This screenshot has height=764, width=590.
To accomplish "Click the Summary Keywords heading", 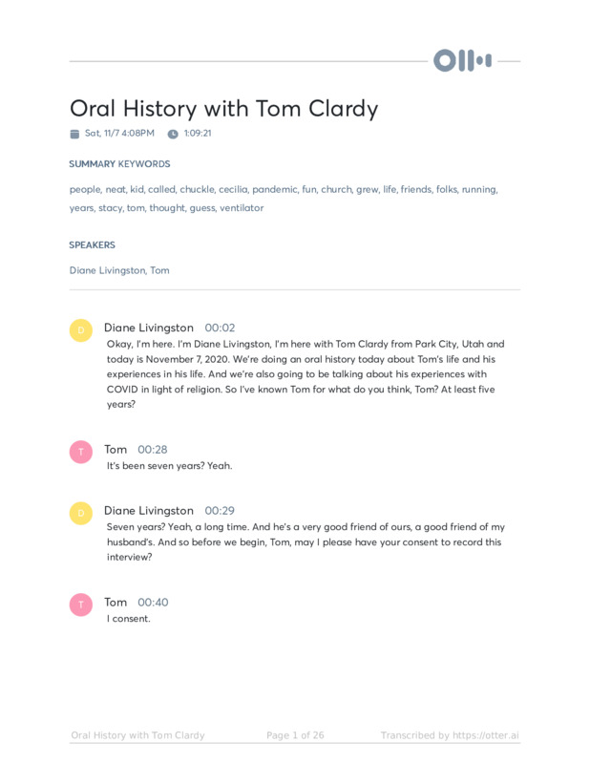I will click(x=119, y=164).
